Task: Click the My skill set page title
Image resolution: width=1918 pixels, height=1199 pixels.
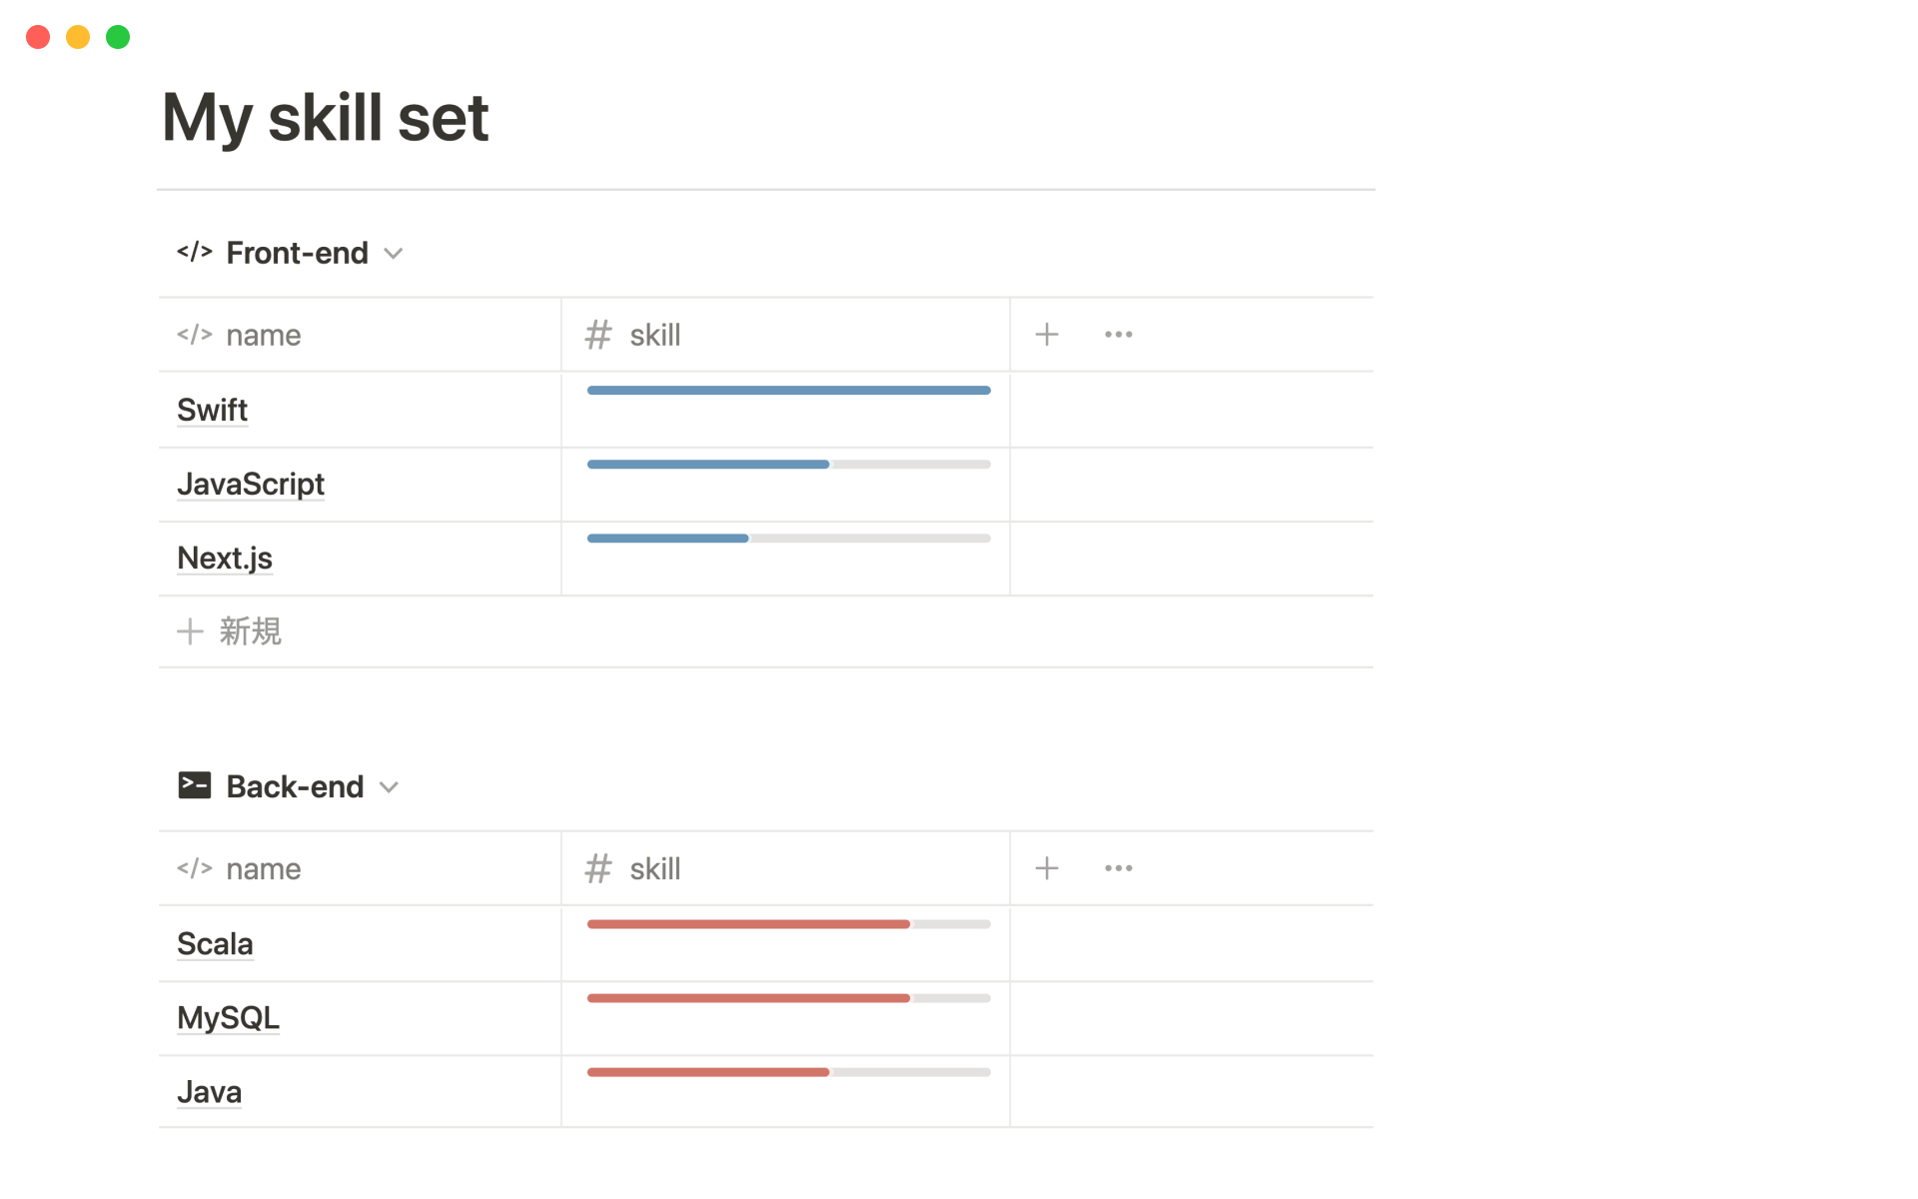Action: [326, 118]
